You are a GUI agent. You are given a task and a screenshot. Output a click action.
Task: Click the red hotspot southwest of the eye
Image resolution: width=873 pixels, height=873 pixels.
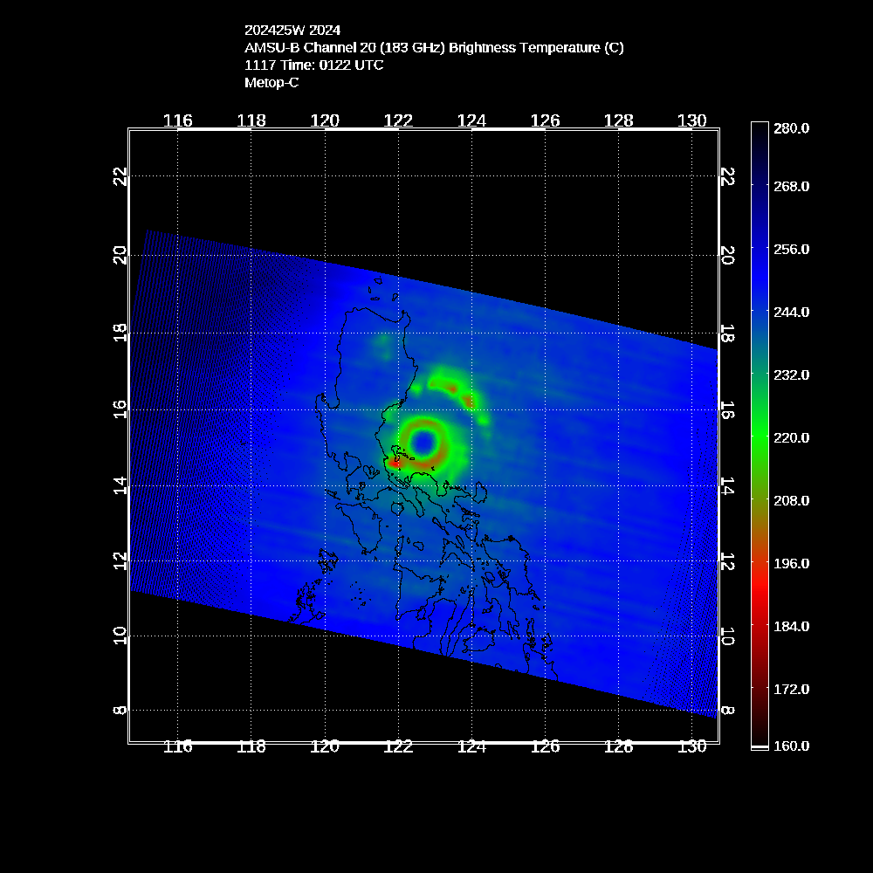(x=395, y=464)
